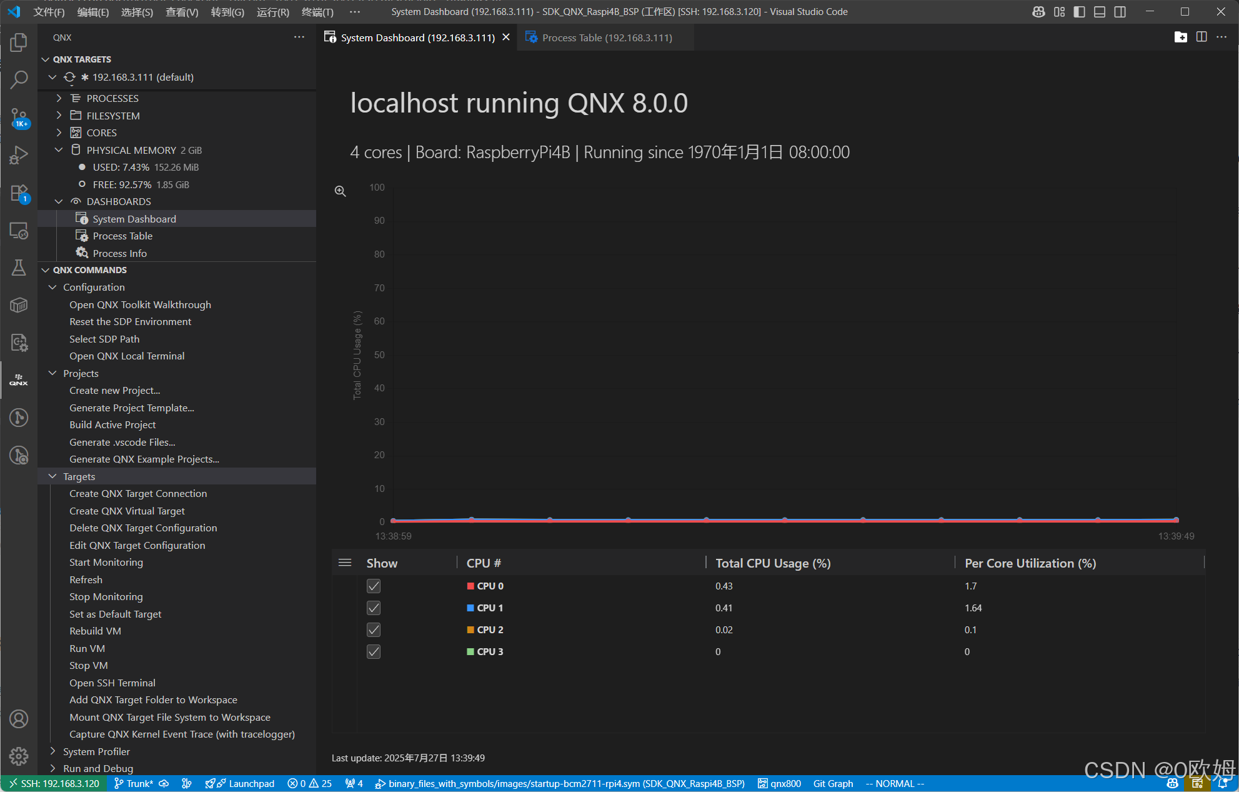Uncheck the CPU 2 show checkbox

pyautogui.click(x=374, y=629)
